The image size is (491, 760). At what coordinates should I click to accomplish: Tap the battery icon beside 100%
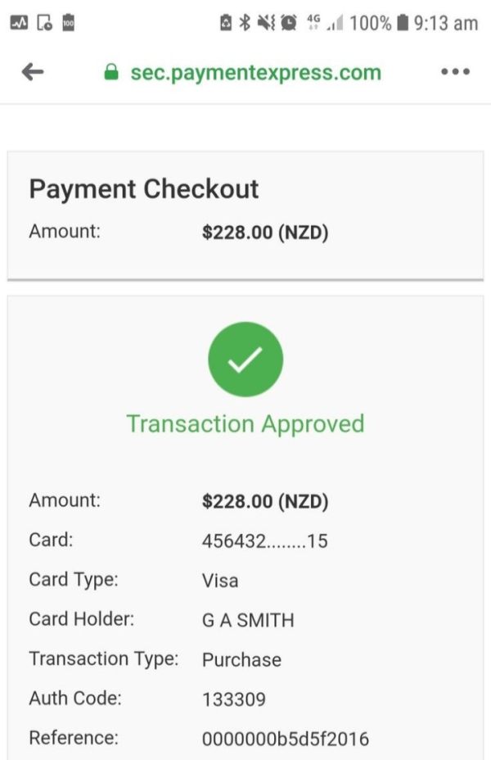click(x=402, y=23)
